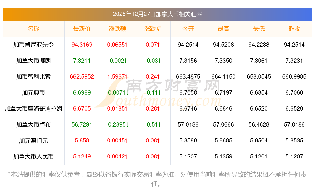315x192 pixels.
Task: Select the 最低 column header
Action: pos(259,29)
